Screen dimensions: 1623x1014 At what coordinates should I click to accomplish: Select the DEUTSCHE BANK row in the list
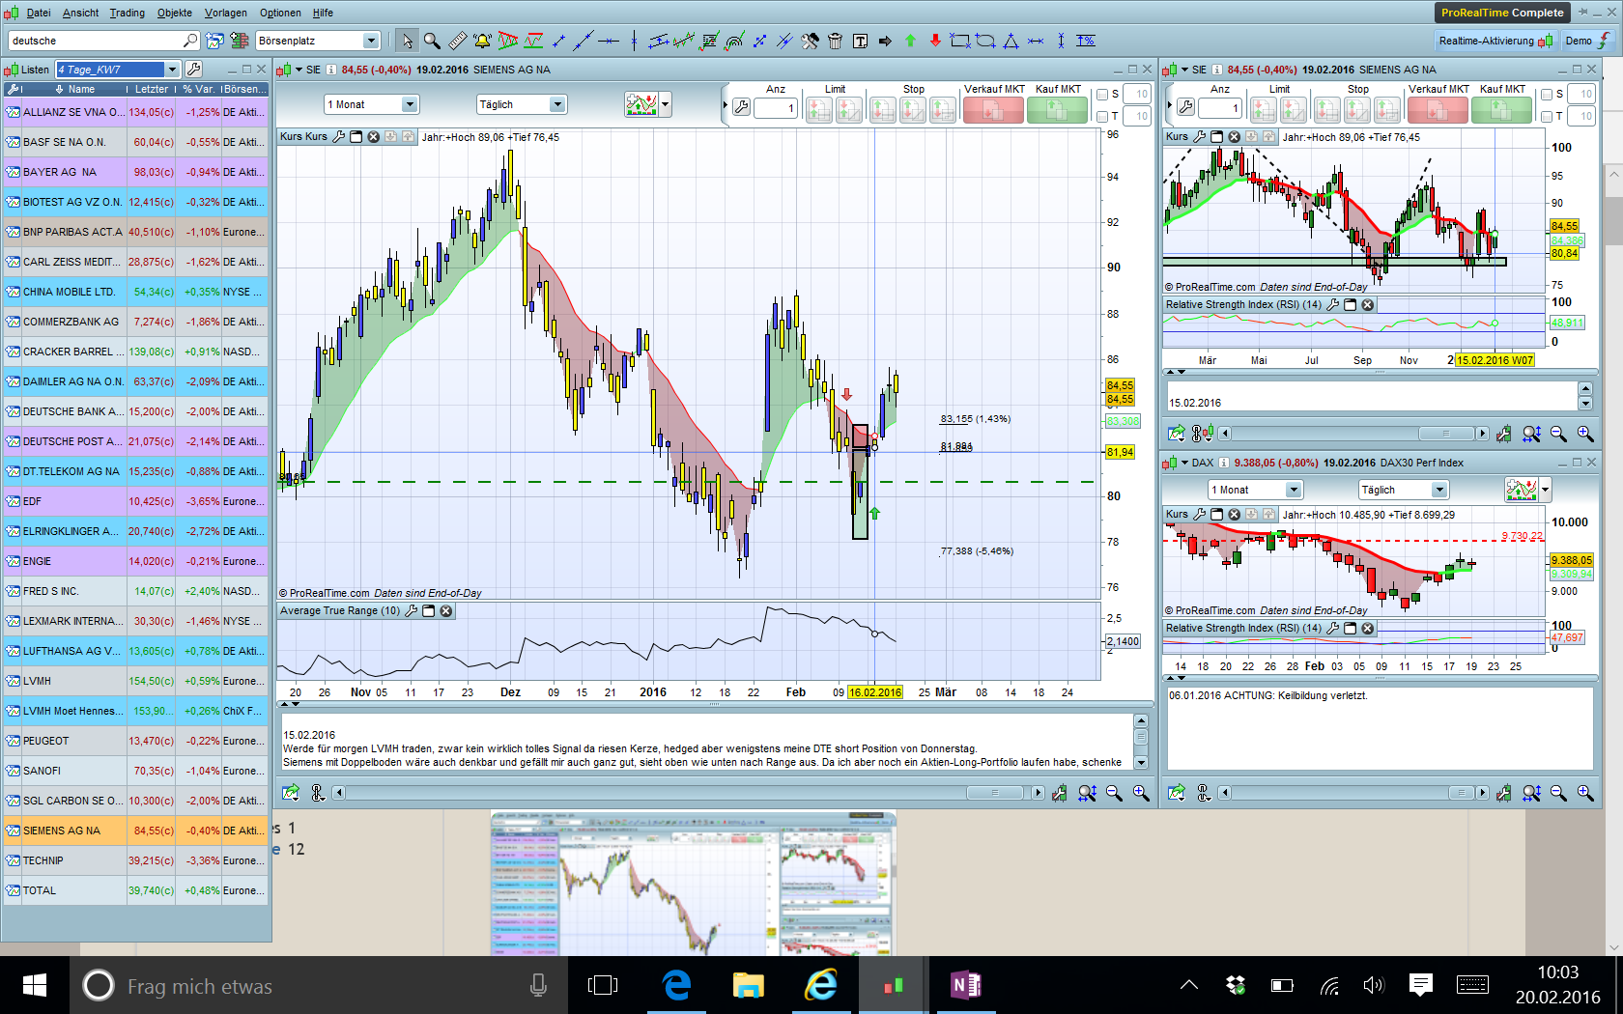click(72, 411)
